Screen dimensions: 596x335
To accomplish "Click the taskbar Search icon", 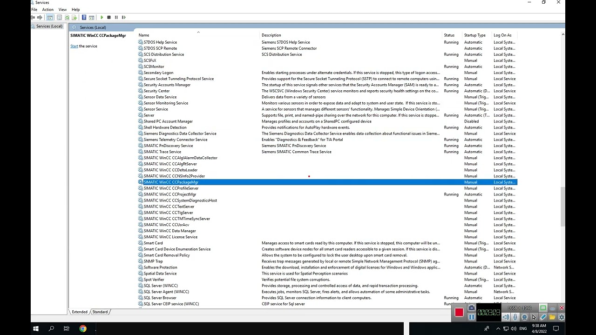I will (x=51, y=328).
